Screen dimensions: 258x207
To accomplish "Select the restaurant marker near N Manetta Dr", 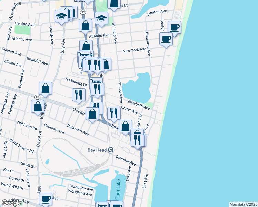I will 79,95.
